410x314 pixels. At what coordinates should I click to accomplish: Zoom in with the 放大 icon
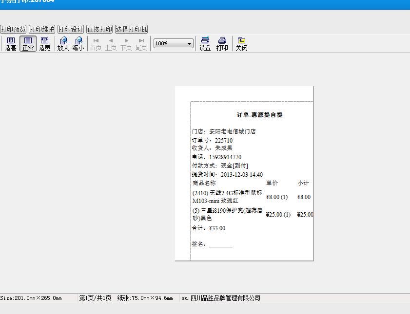63,43
